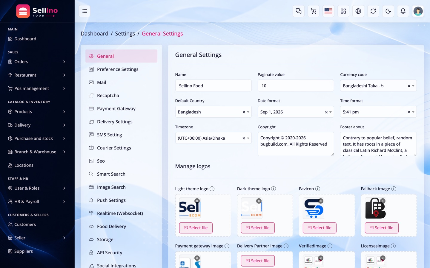Show info icon next to Licensesimage

(393, 246)
